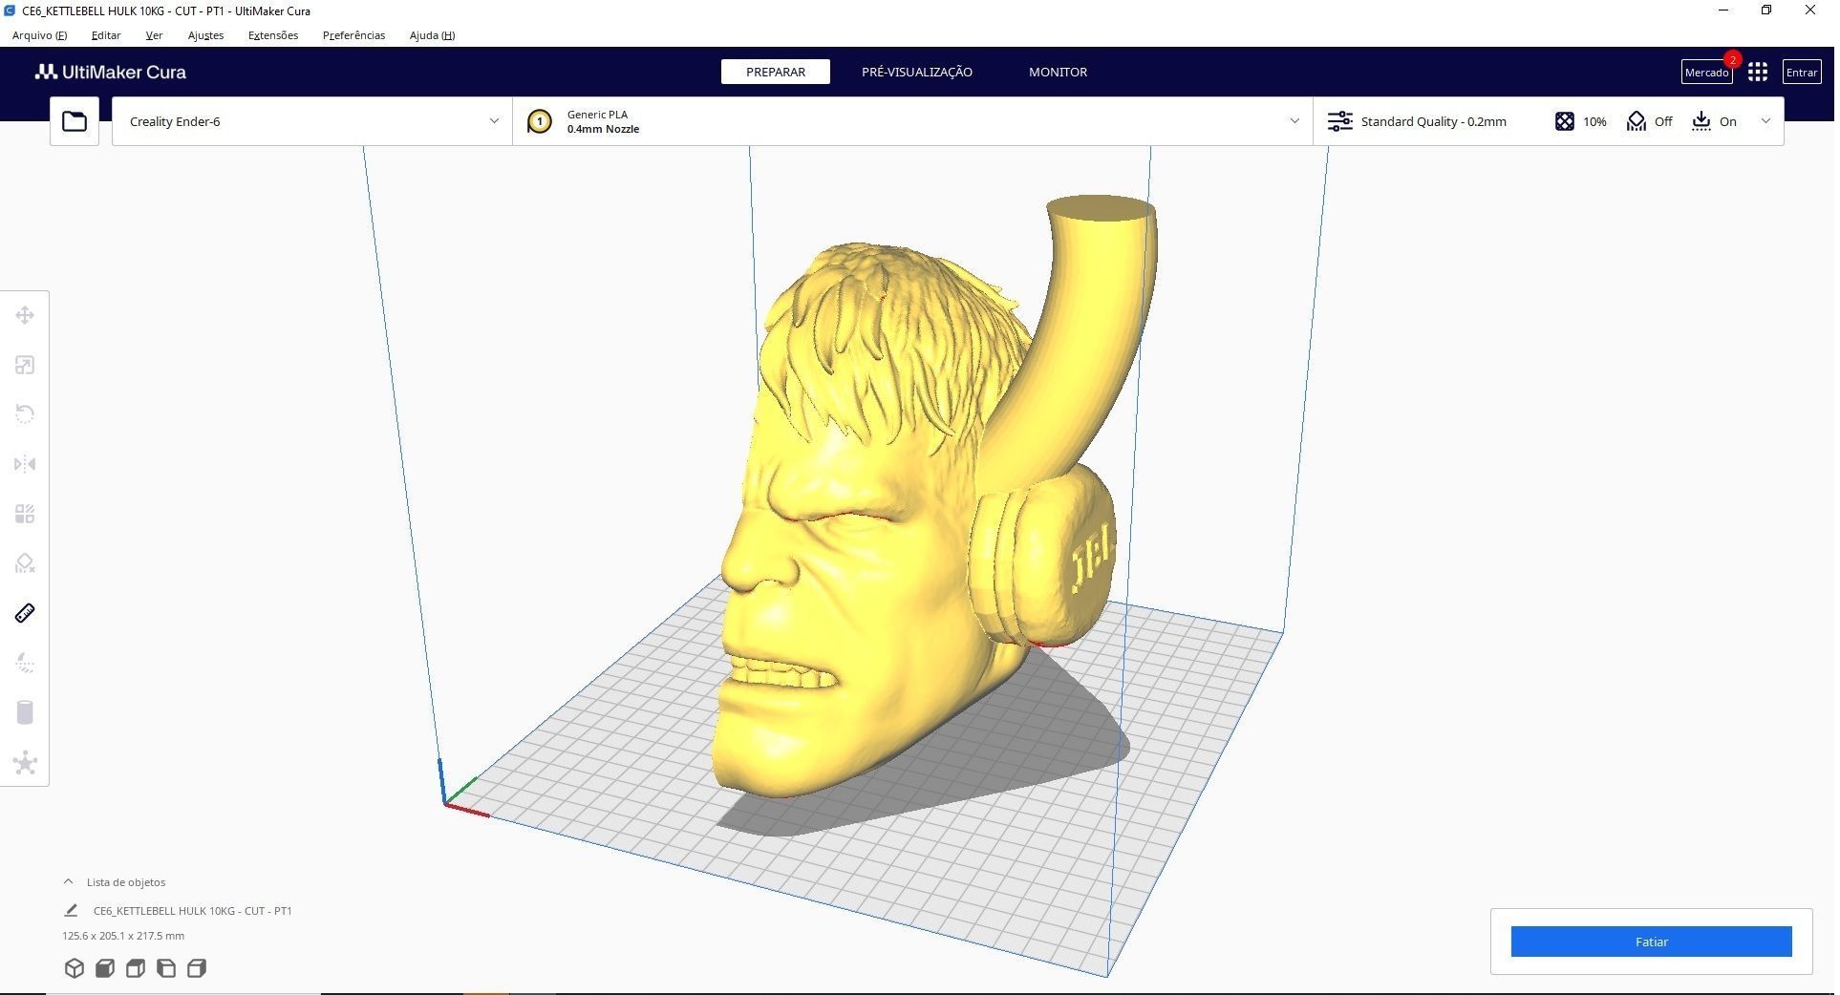The width and height of the screenshot is (1840, 995).
Task: Switch to the PRÉ-VISUALIZAÇÃO stage
Action: click(917, 72)
